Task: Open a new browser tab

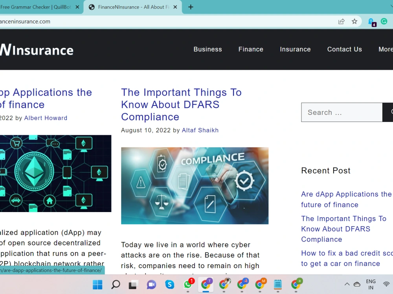Action: tap(191, 7)
